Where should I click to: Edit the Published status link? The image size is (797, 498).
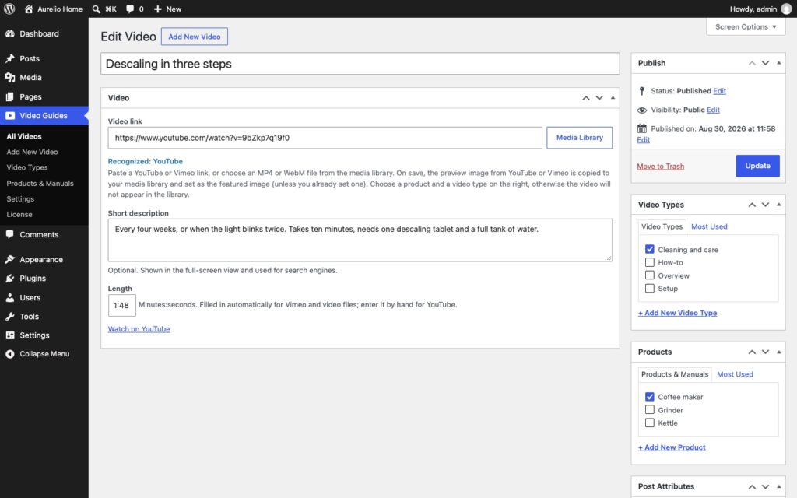click(x=719, y=91)
